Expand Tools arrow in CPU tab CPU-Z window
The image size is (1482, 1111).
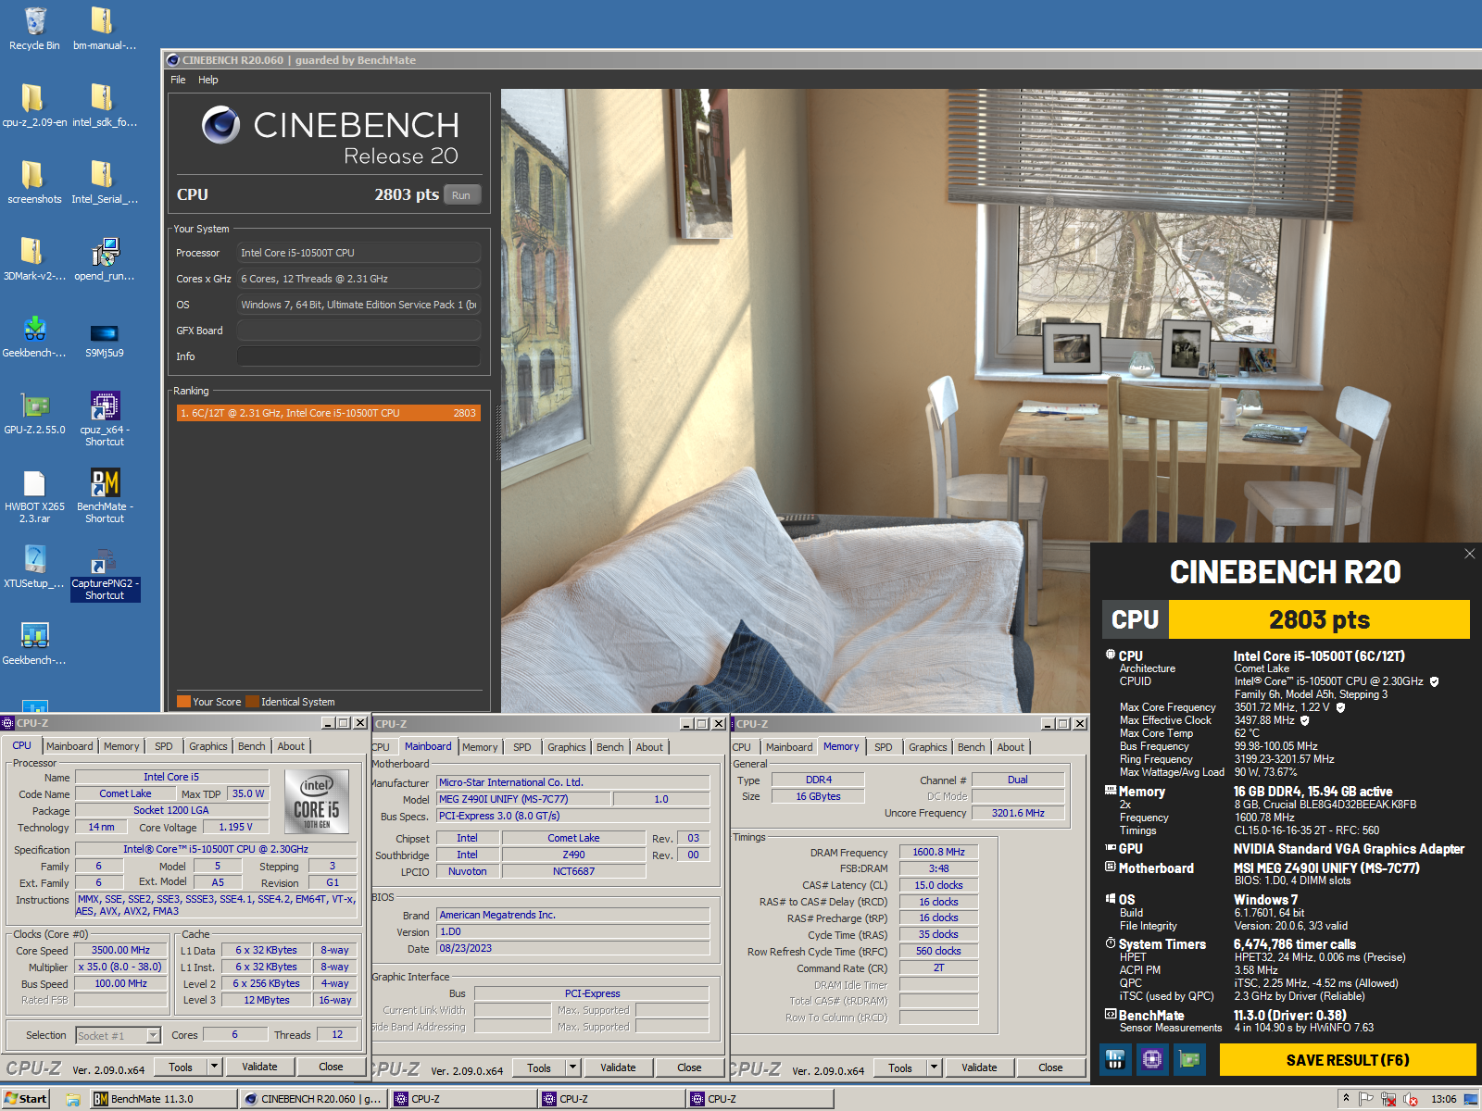(214, 1067)
